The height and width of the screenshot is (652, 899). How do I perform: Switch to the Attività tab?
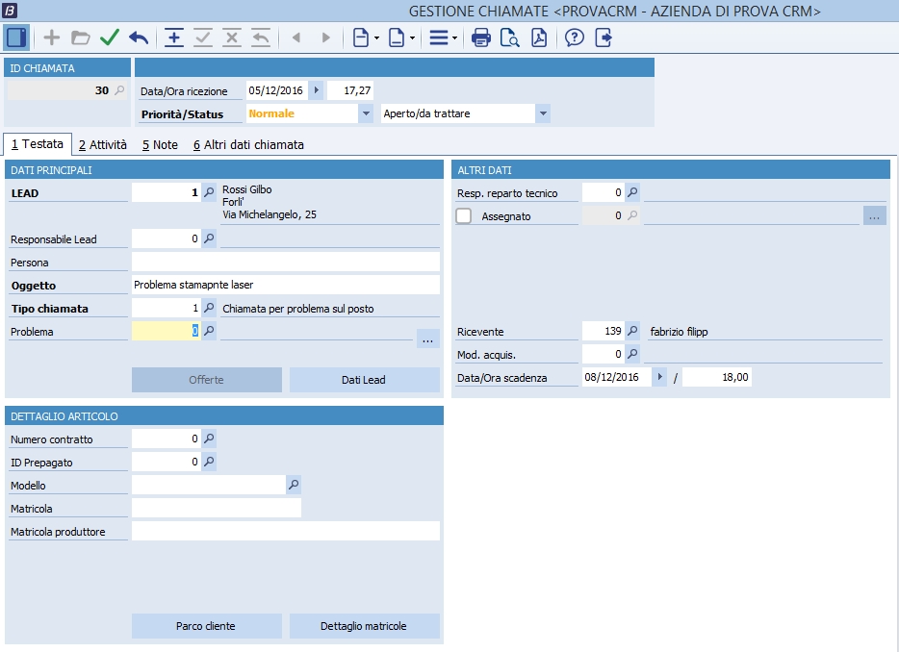(x=103, y=145)
